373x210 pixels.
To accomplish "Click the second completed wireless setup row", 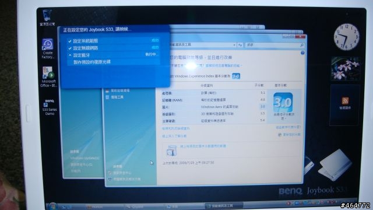I will point(113,48).
